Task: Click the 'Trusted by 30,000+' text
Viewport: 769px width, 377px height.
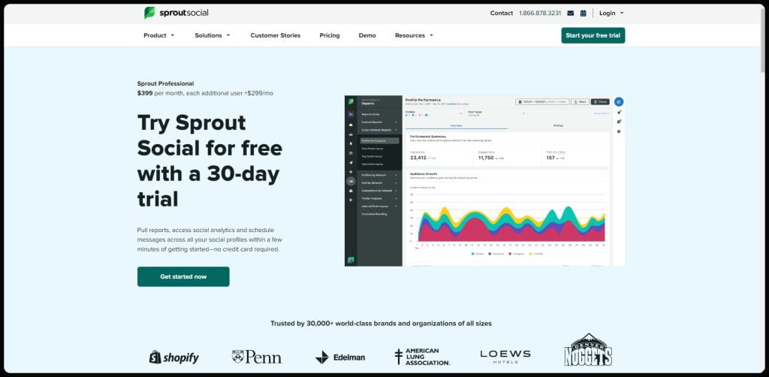Action: 381,324
